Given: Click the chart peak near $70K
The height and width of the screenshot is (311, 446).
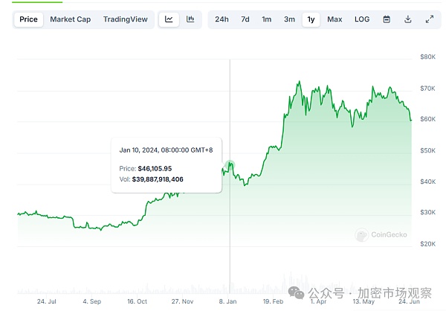Looking at the screenshot, I should (x=298, y=83).
